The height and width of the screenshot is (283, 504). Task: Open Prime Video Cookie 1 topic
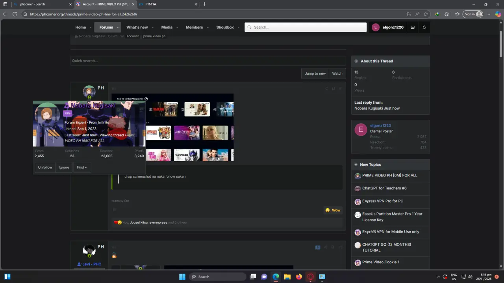[x=381, y=262]
